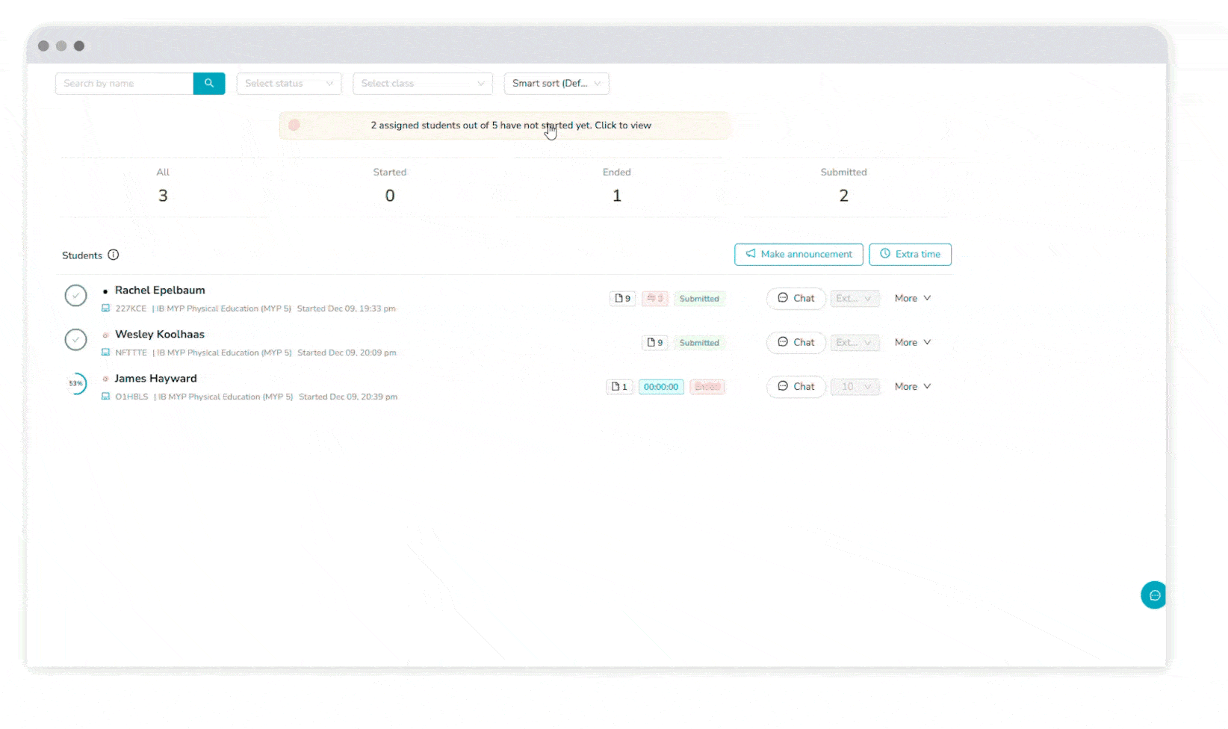Screen dimensions: 1228x729
Task: Click the search magnifier button
Action: [x=209, y=84]
